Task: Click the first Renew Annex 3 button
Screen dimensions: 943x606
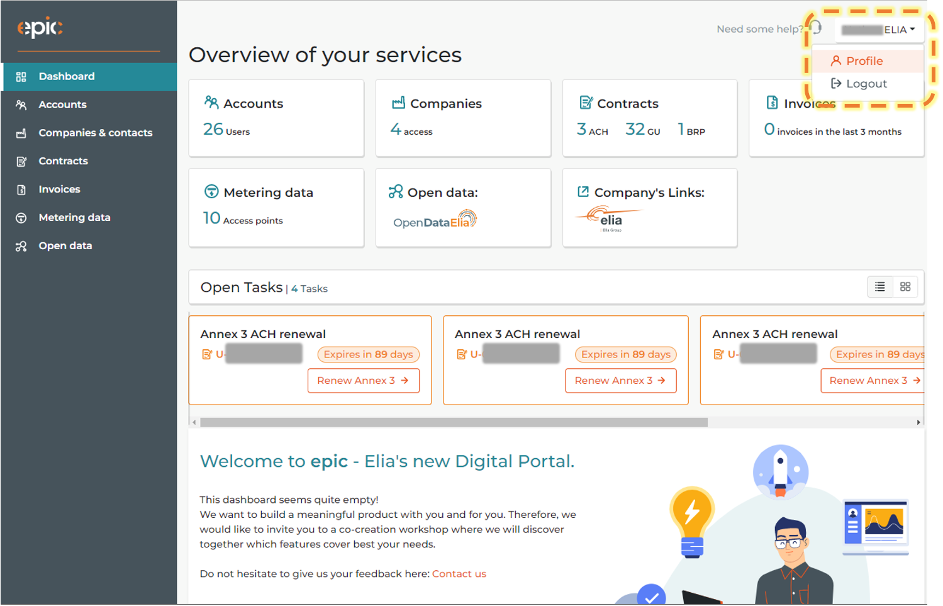Action: [363, 381]
